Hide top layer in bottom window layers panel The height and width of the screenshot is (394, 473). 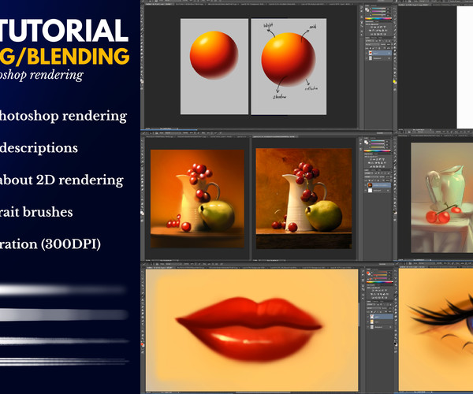pyautogui.click(x=368, y=317)
